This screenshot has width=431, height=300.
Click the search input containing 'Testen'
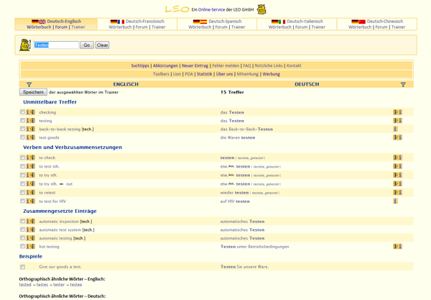[x=56, y=45]
